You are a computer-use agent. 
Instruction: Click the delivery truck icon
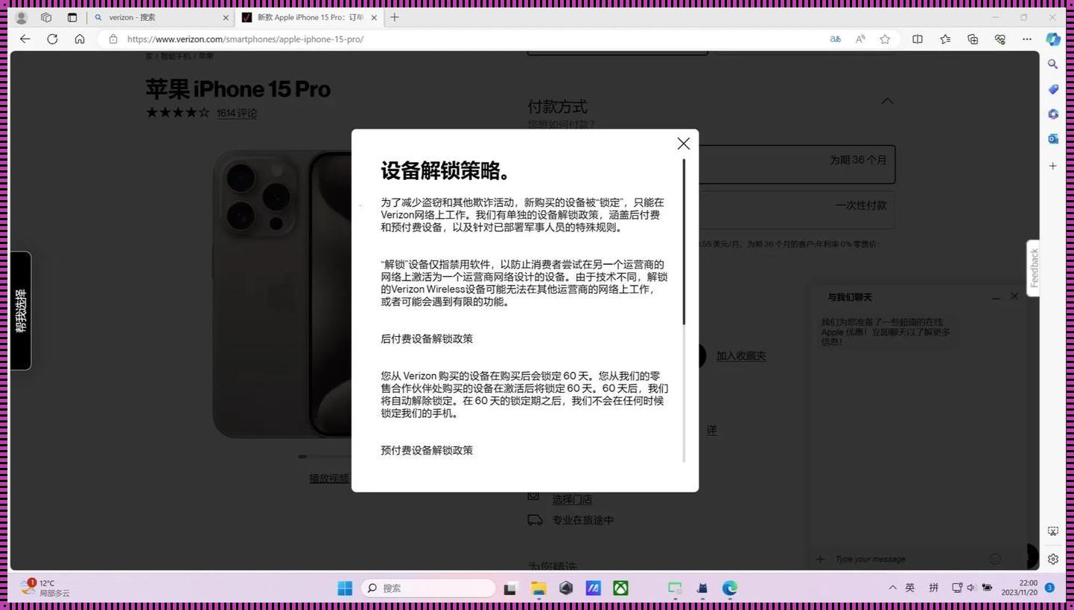coord(535,520)
